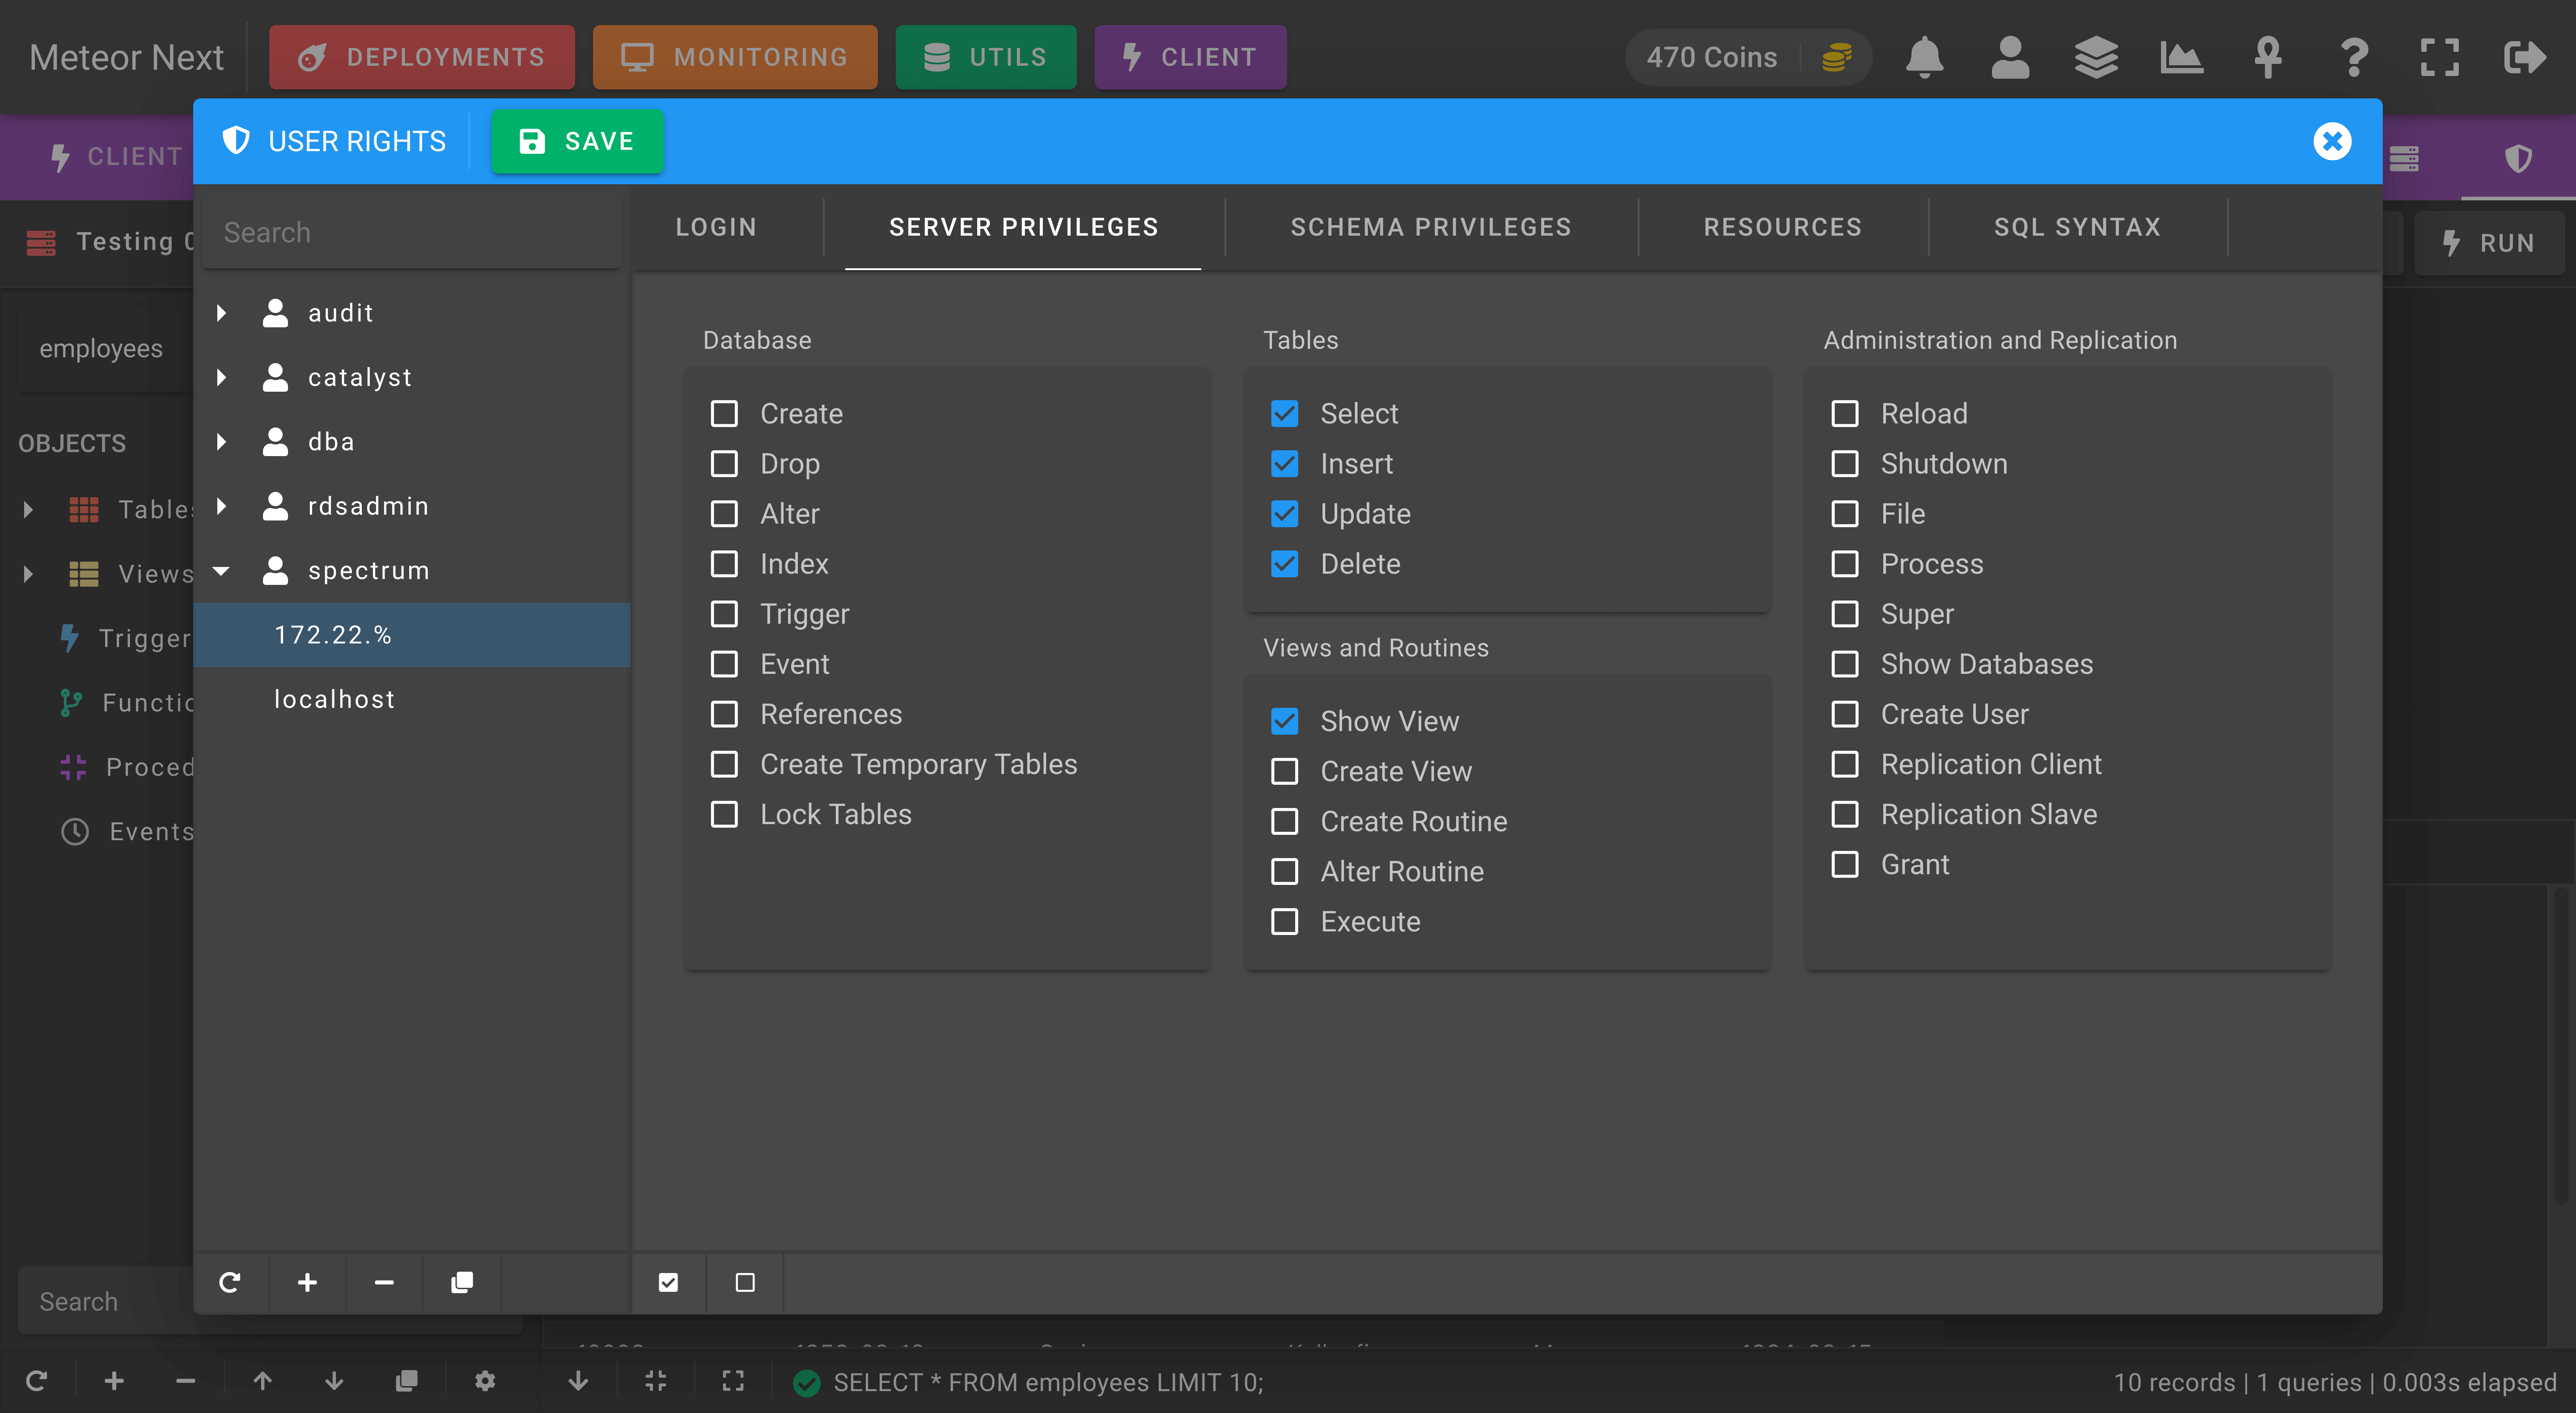Click the up arrow icon in bottom toolbar
Viewport: 2576px width, 1413px height.
coord(262,1381)
